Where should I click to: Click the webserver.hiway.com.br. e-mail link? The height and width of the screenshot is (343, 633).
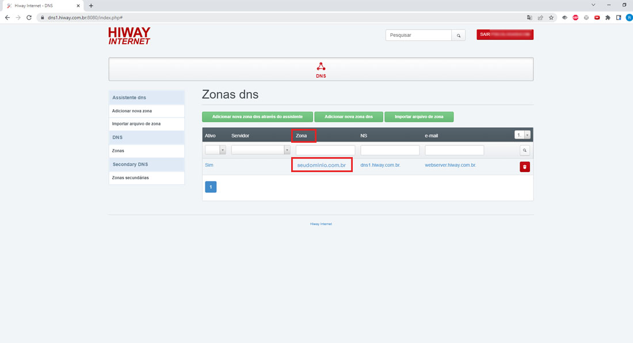(x=451, y=165)
